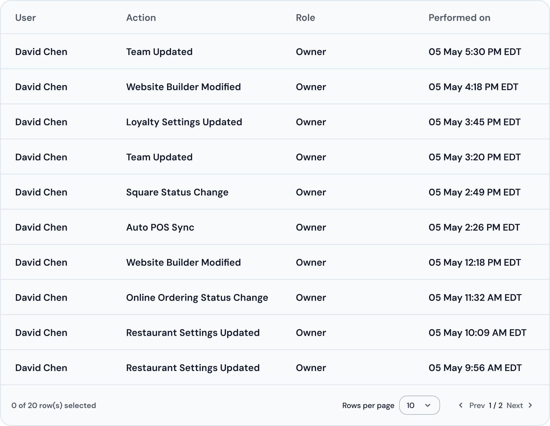Click David Chen in Loyalty Settings Updated row
The width and height of the screenshot is (550, 426).
coord(41,122)
